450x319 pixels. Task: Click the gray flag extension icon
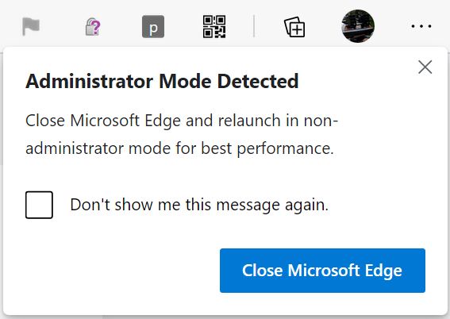tap(31, 26)
